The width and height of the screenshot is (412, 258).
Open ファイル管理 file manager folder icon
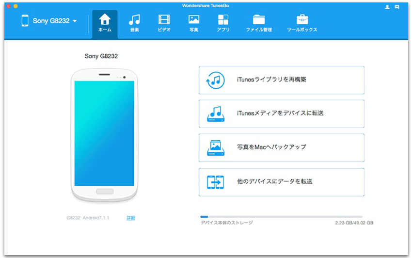(259, 20)
